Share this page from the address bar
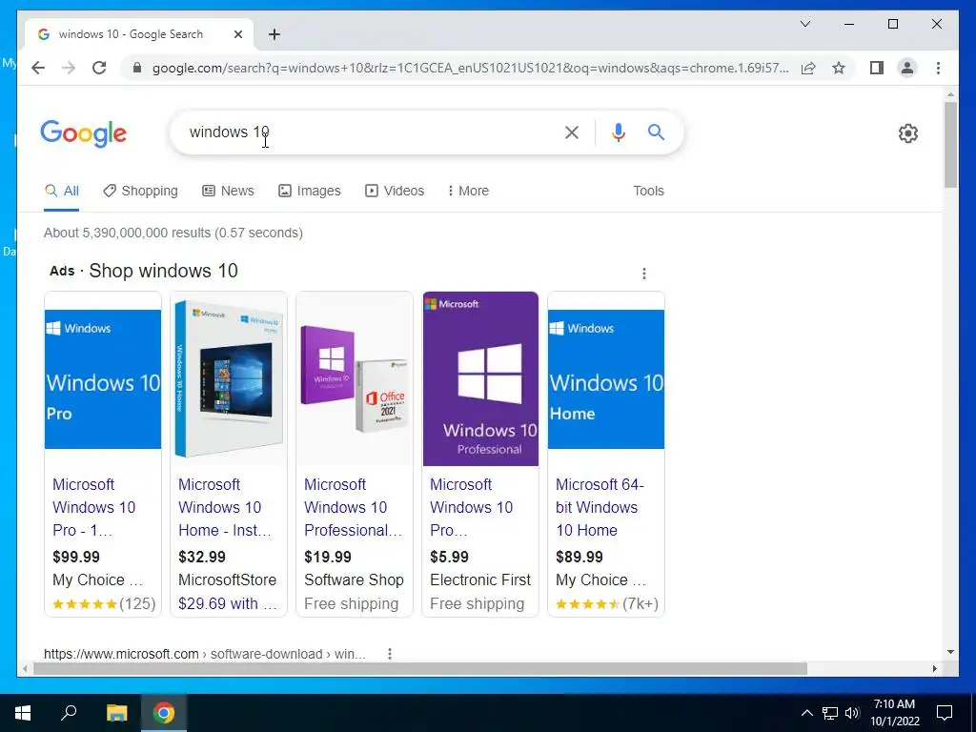 pos(808,68)
